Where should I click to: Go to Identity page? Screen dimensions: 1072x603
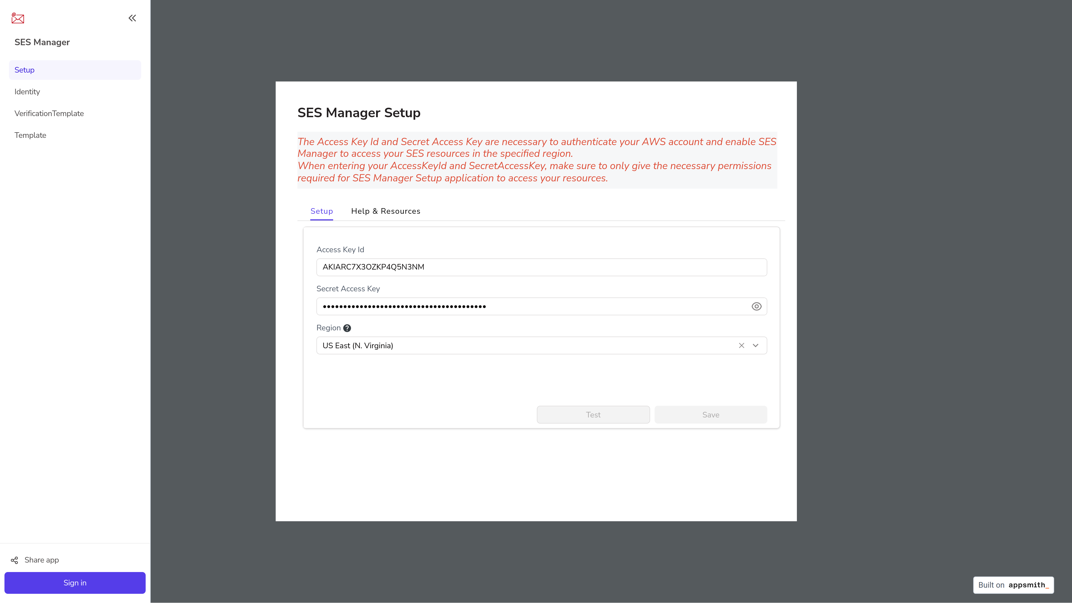75,92
